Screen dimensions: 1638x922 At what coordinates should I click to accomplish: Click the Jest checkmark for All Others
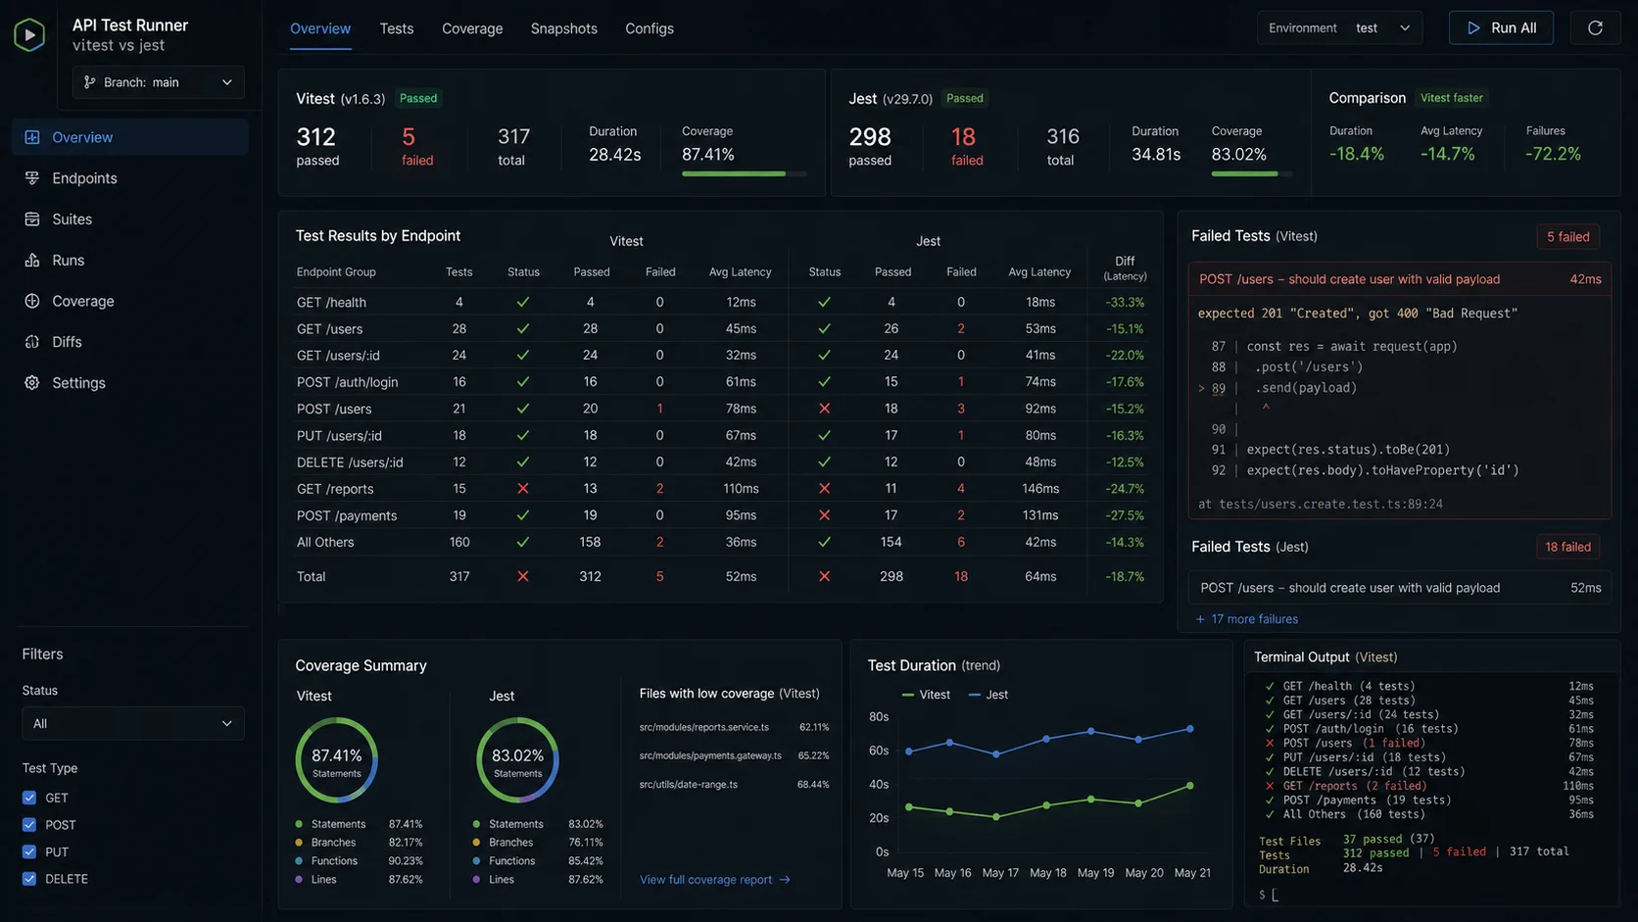[x=824, y=542]
